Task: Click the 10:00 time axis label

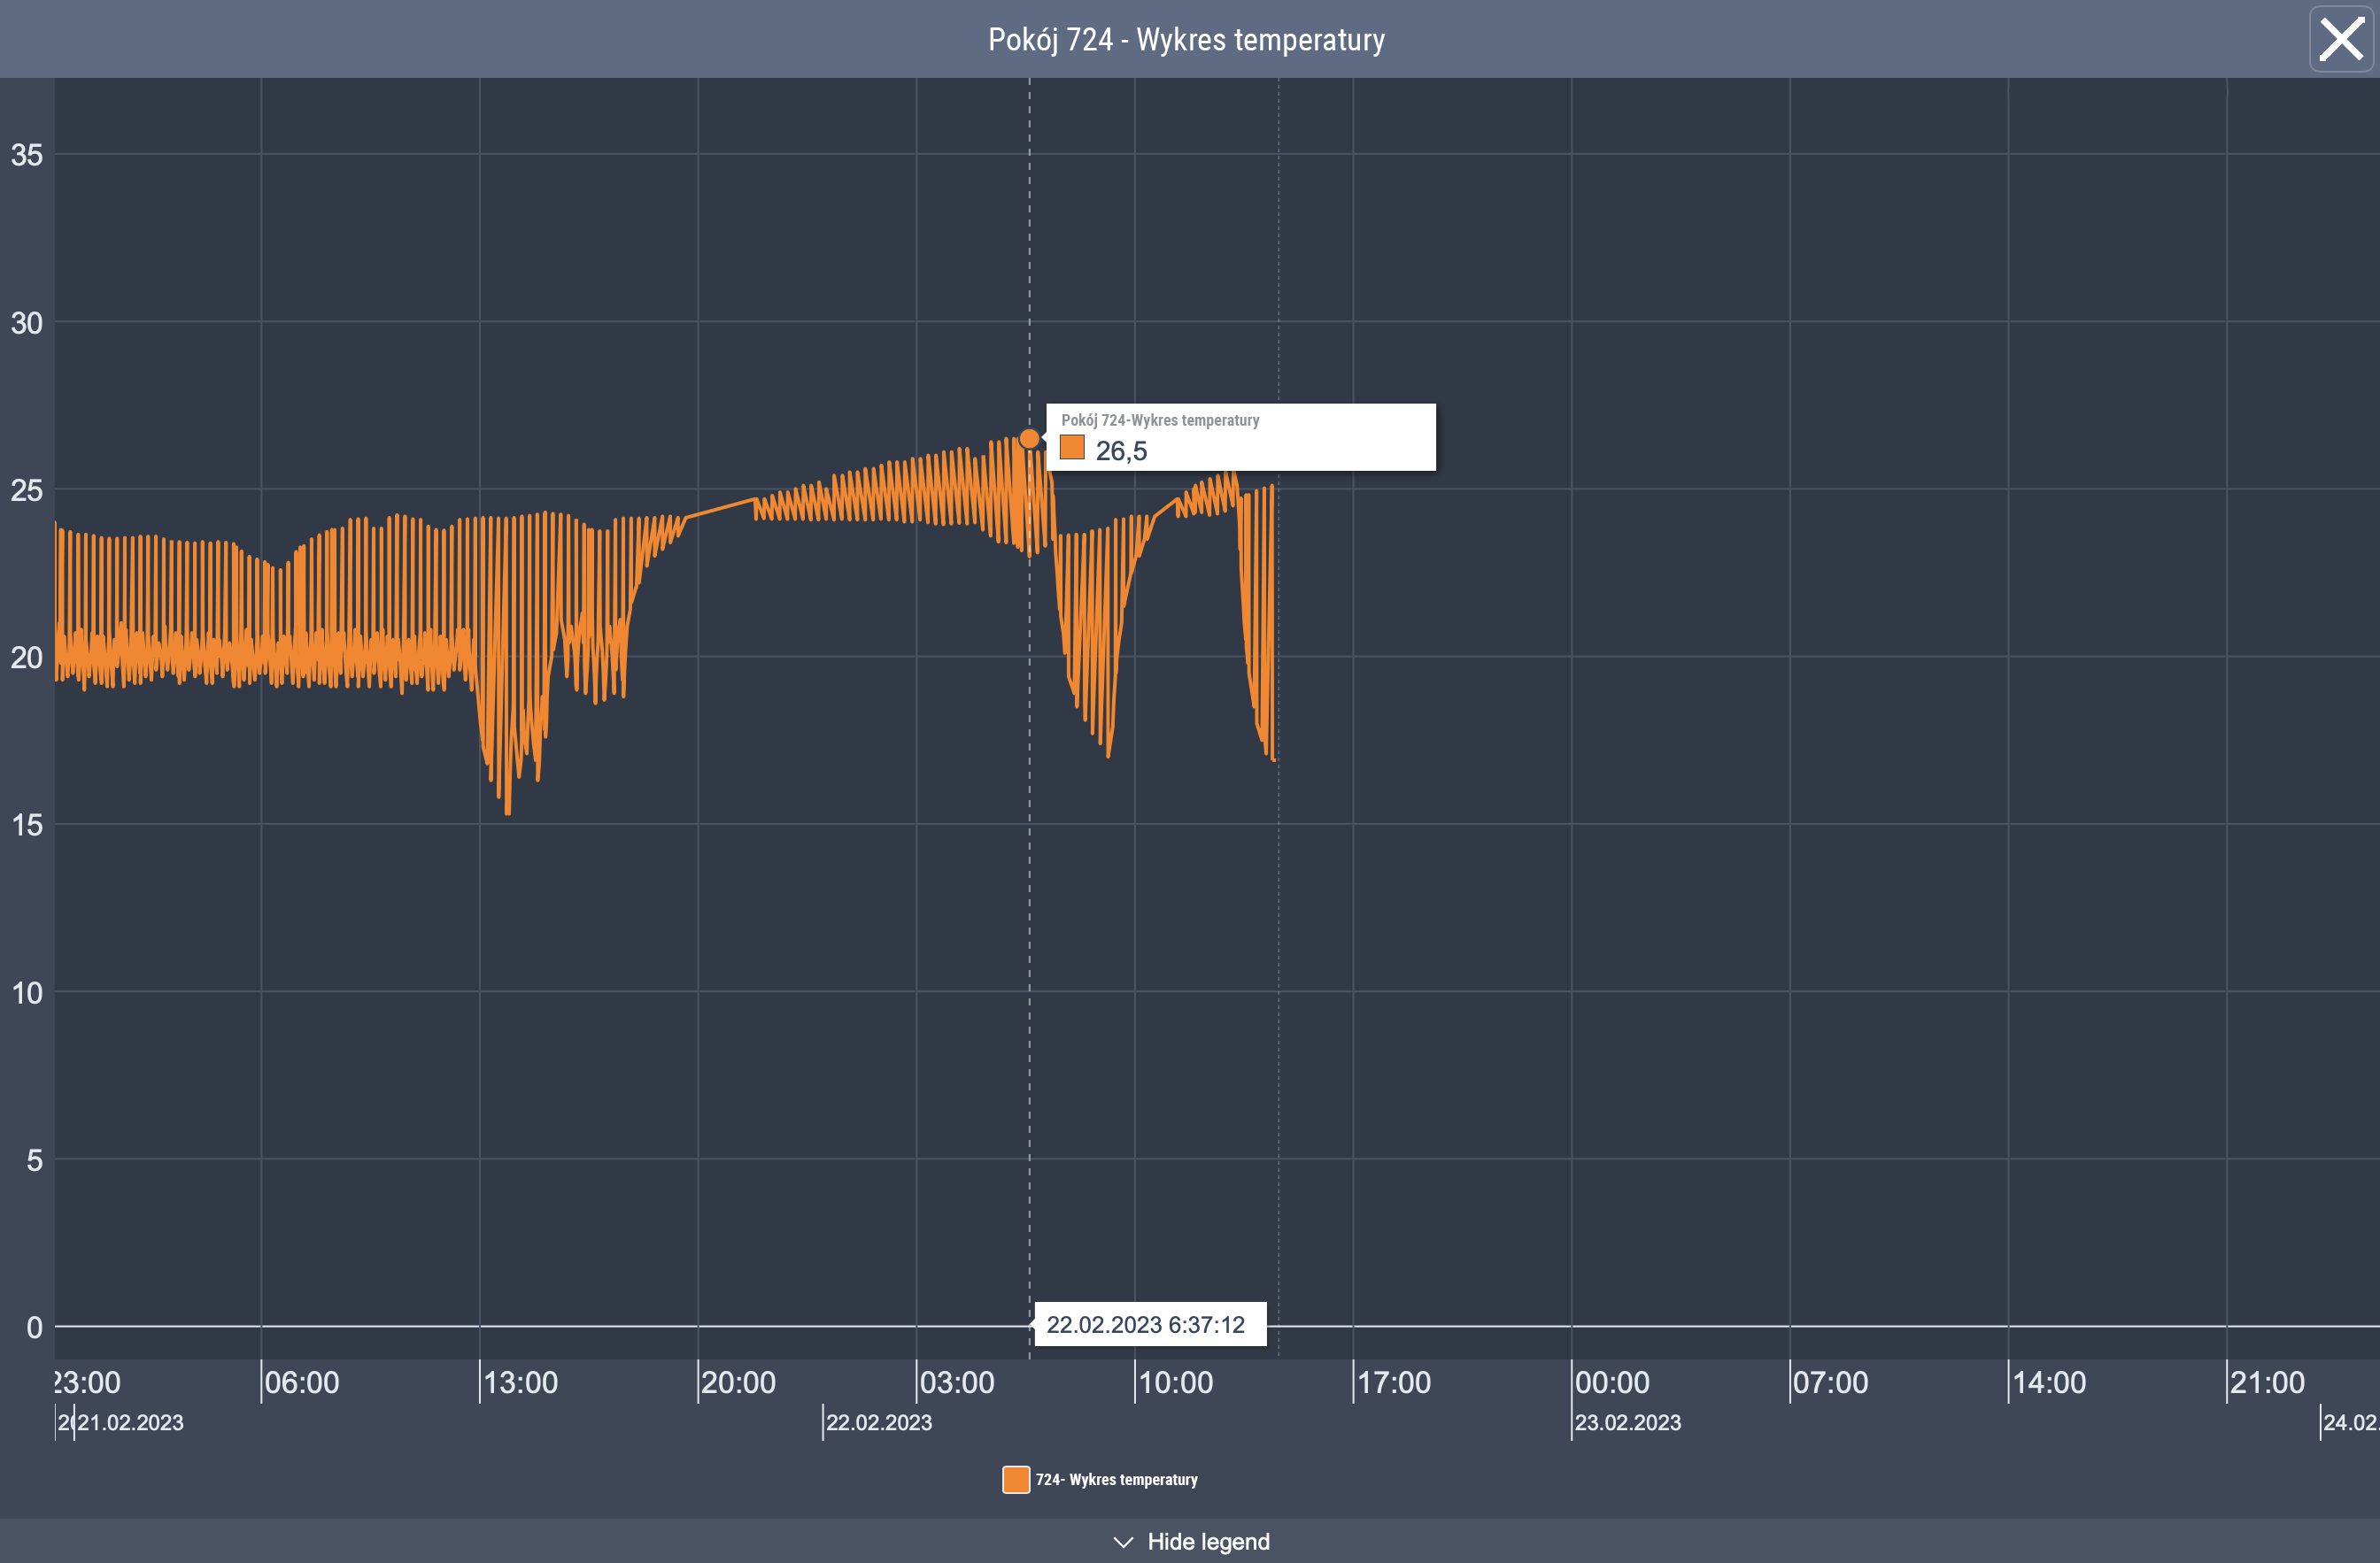Action: point(1176,1382)
